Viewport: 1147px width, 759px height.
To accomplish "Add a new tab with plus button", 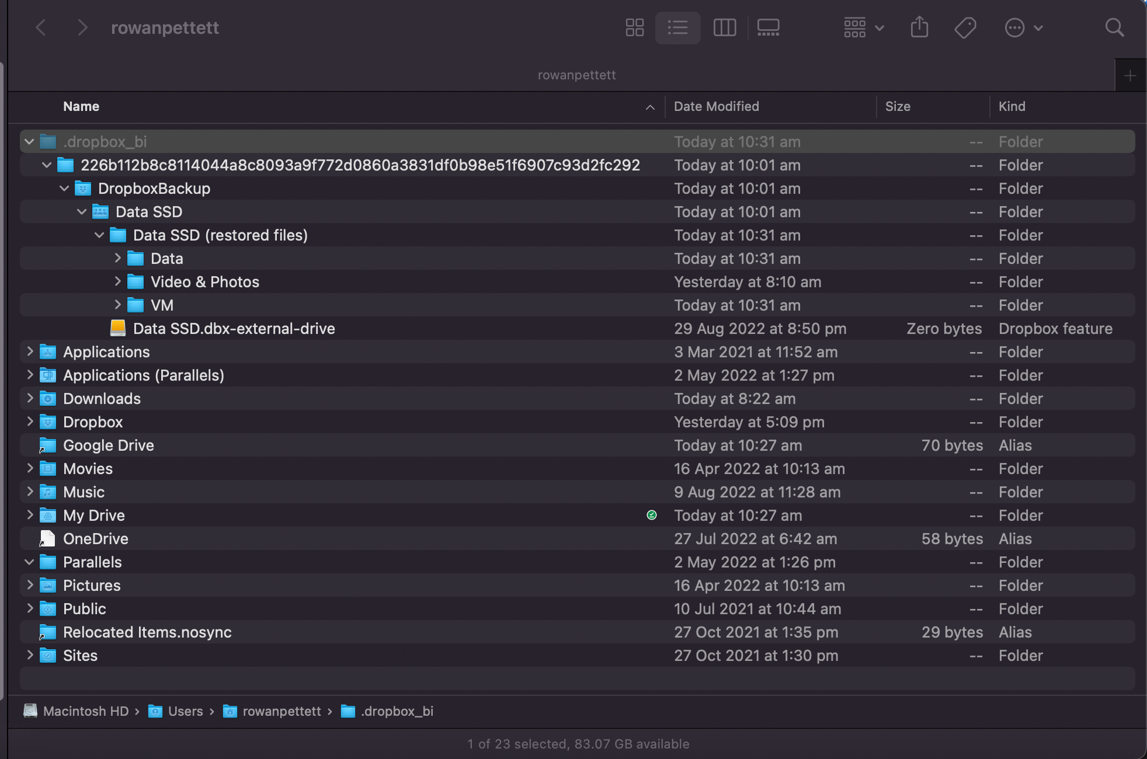I will pyautogui.click(x=1130, y=75).
